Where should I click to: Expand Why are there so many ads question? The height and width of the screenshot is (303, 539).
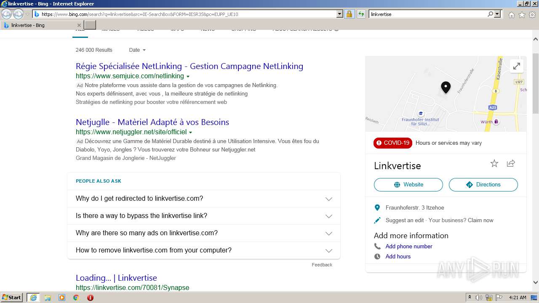204,233
